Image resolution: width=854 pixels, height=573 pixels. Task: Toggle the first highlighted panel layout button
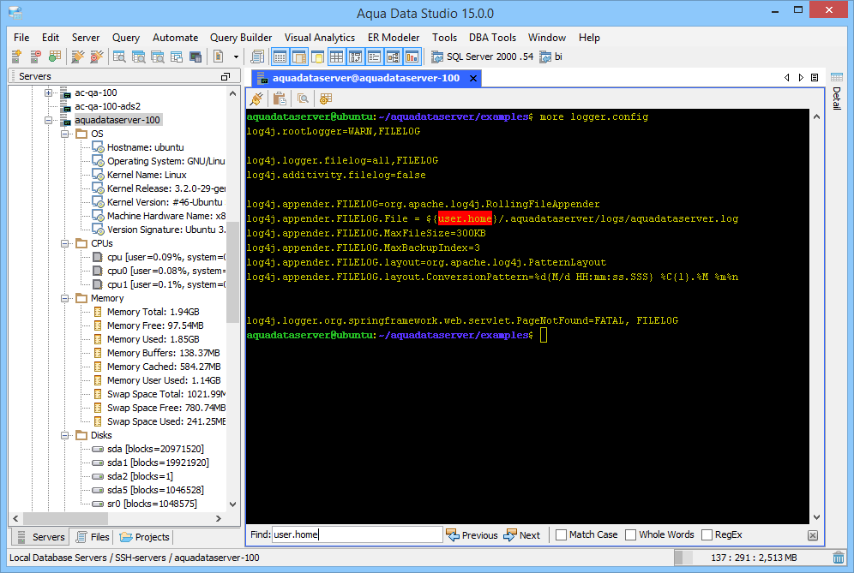(x=280, y=56)
